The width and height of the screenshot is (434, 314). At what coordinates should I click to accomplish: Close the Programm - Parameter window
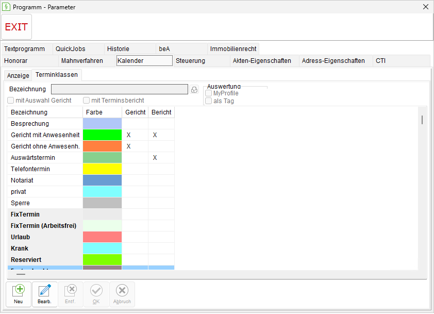[x=426, y=7]
